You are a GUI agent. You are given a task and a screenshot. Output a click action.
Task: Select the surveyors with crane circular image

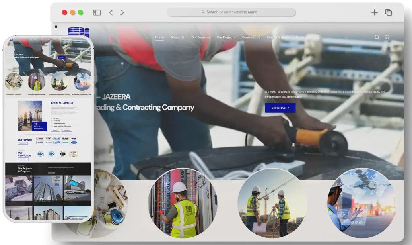point(269,203)
